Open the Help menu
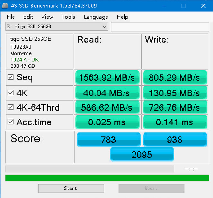The width and height of the screenshot is (213, 198). (x=122, y=17)
